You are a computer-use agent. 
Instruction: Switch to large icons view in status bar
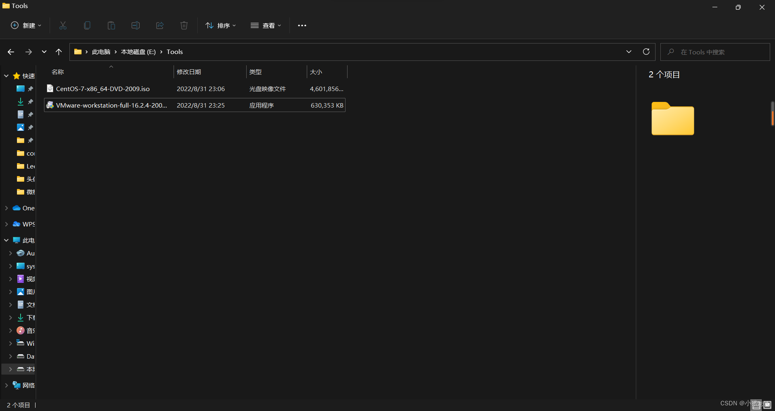767,405
